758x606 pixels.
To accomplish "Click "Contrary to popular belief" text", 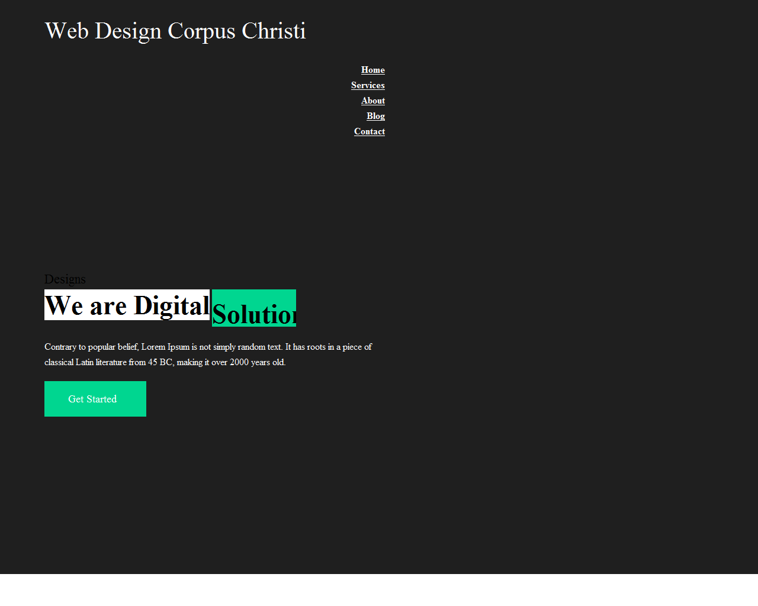I will (x=91, y=347).
